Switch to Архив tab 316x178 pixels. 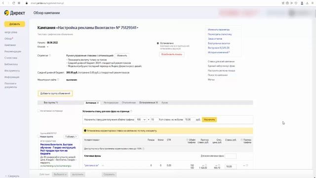[x=164, y=102]
